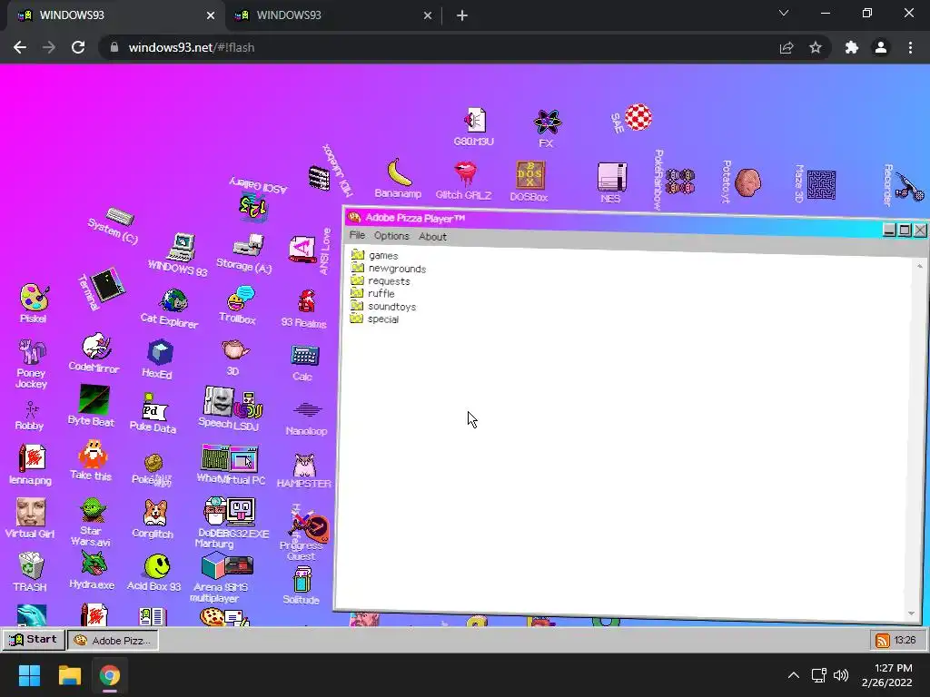Open the Trollbox chat icon
Image resolution: width=930 pixels, height=697 pixels.
click(240, 298)
